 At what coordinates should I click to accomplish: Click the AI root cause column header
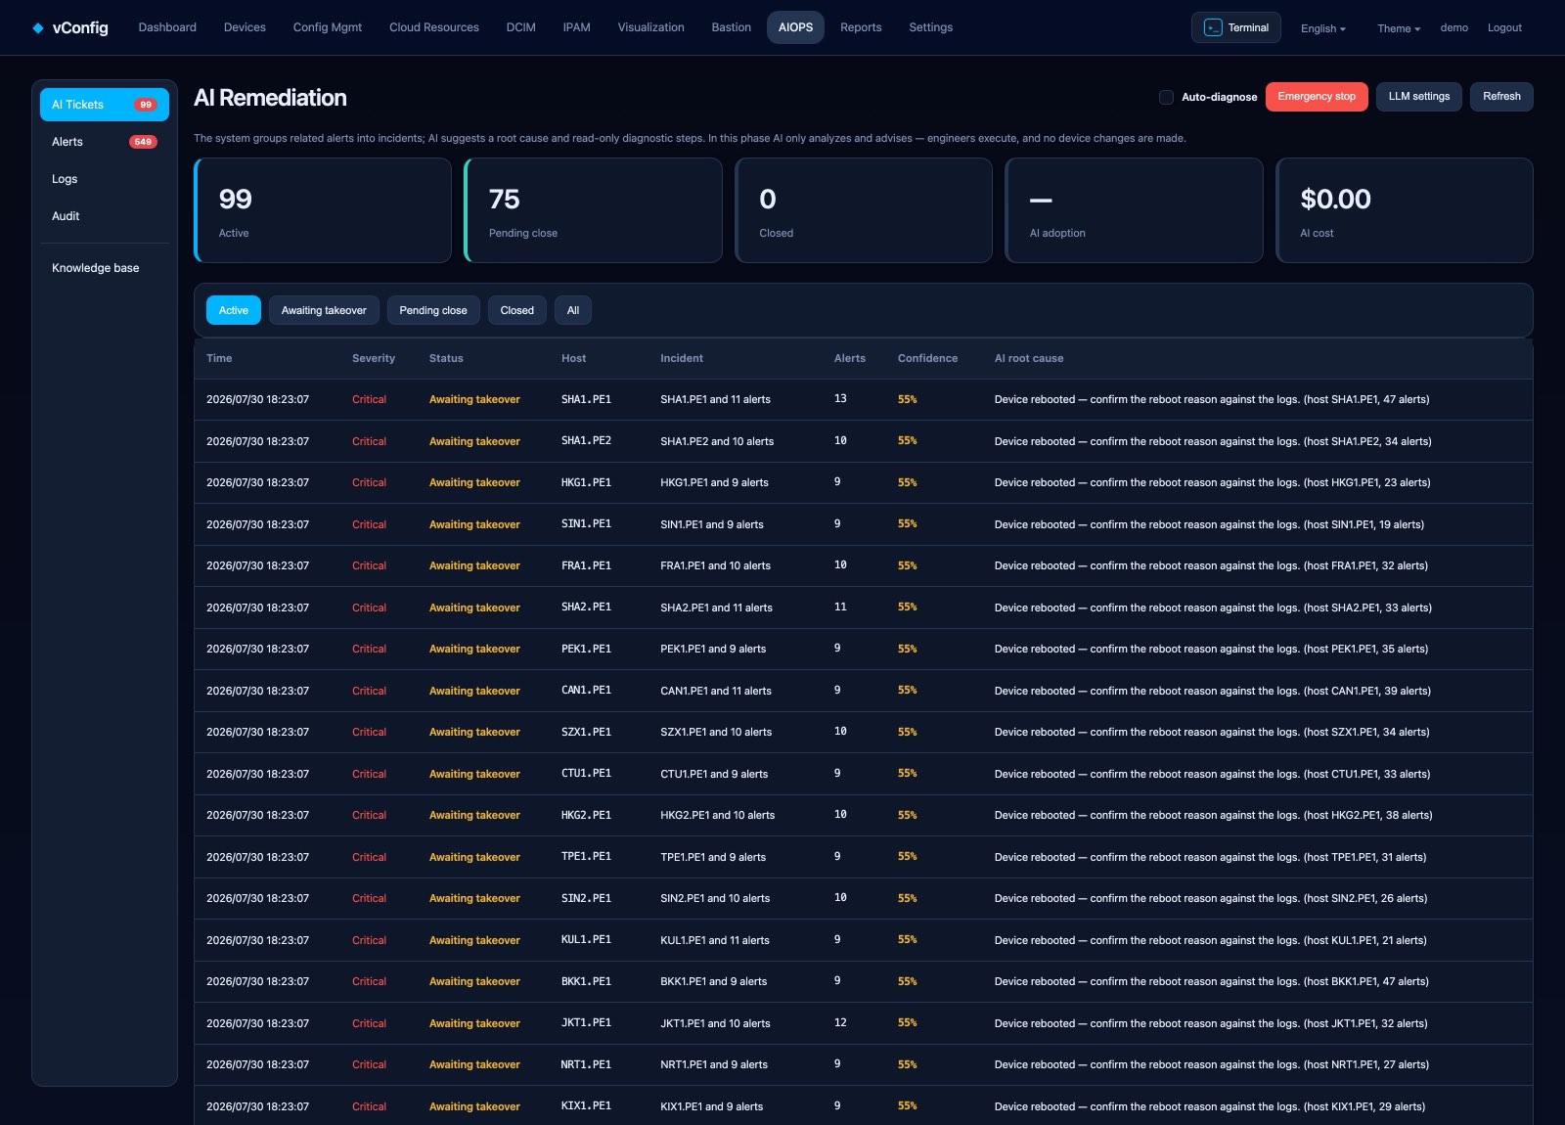(1029, 358)
